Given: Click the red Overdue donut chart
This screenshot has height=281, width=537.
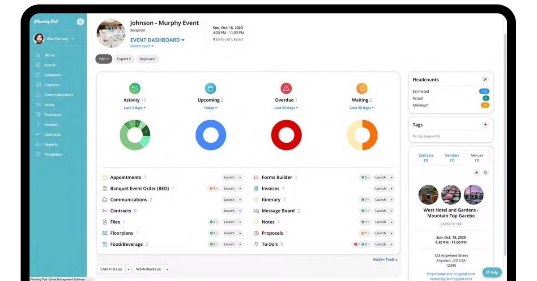Looking at the screenshot, I should pos(286,135).
